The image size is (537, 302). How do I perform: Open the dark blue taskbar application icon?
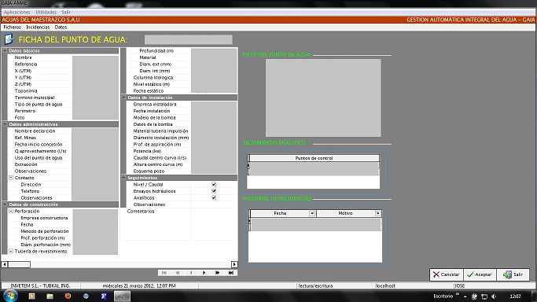pyautogui.click(x=104, y=296)
